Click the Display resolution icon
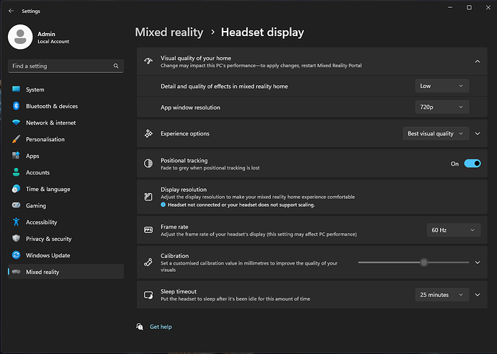 pos(148,197)
